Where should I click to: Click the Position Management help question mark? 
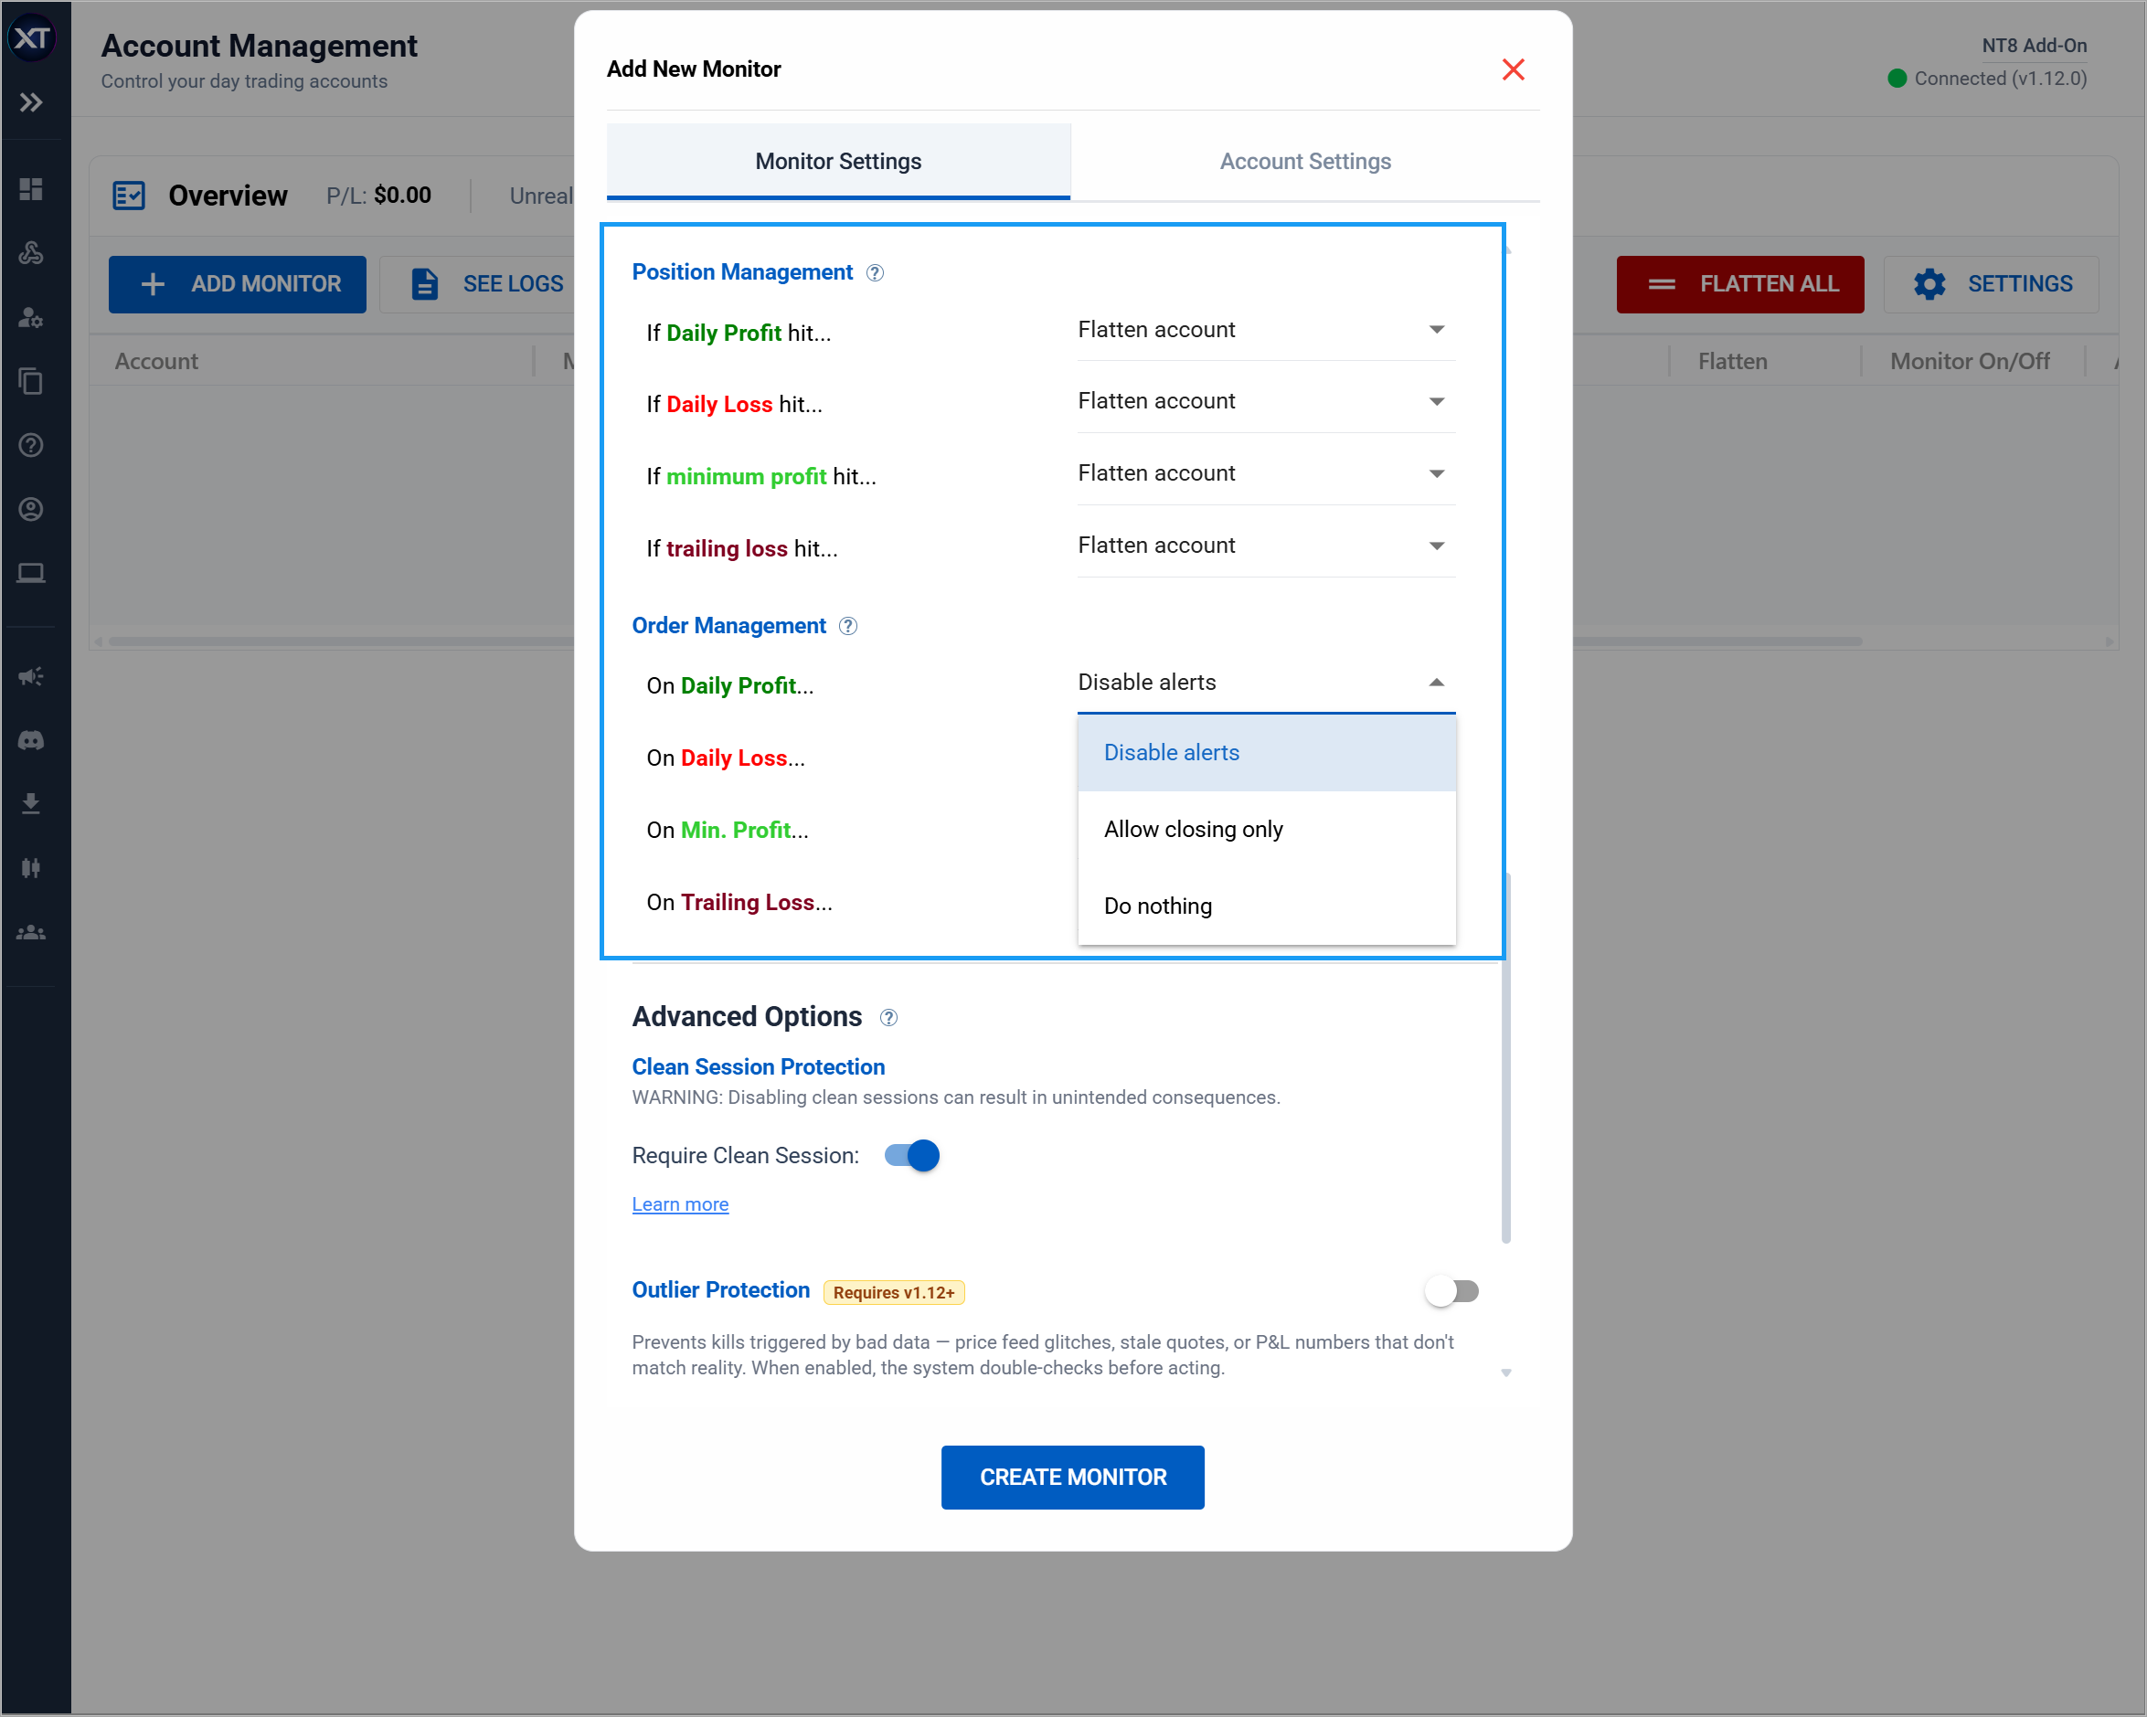pyautogui.click(x=876, y=271)
